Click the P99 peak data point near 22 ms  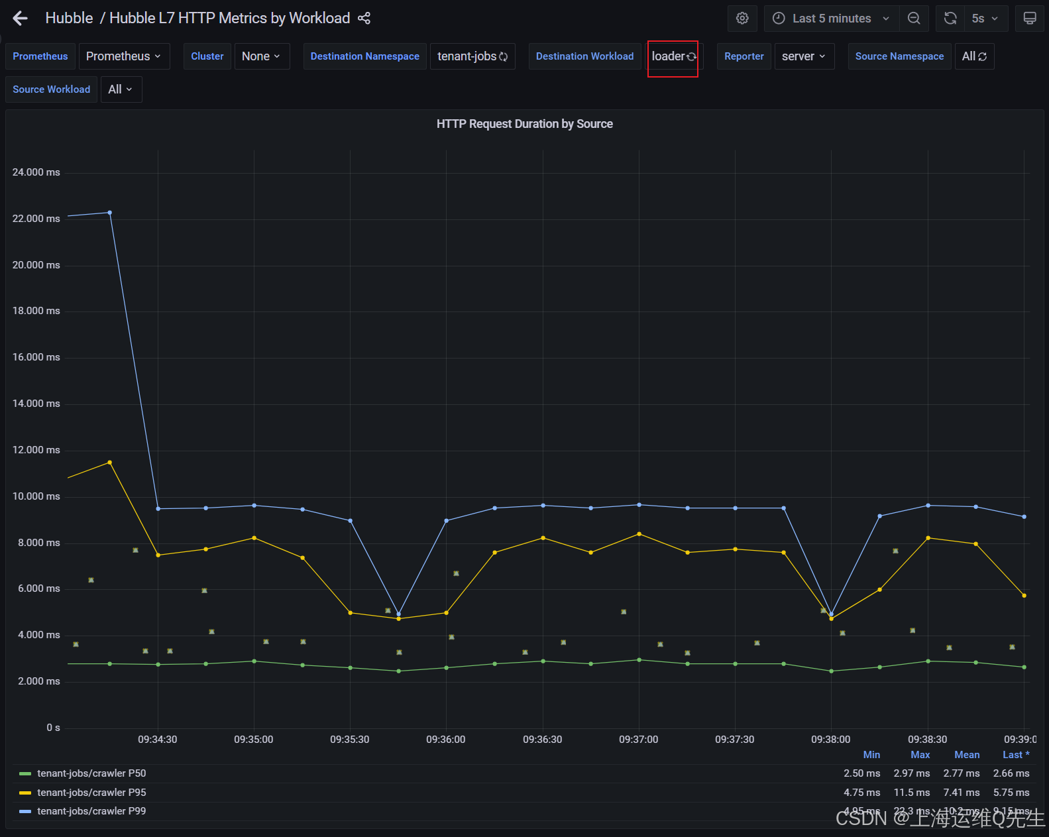[109, 213]
